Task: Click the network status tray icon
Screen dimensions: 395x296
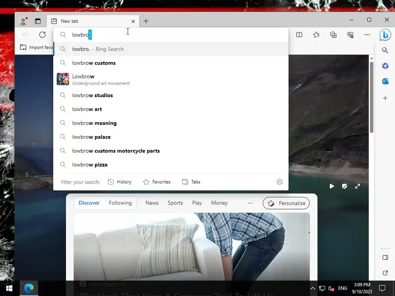Action: pos(322,288)
